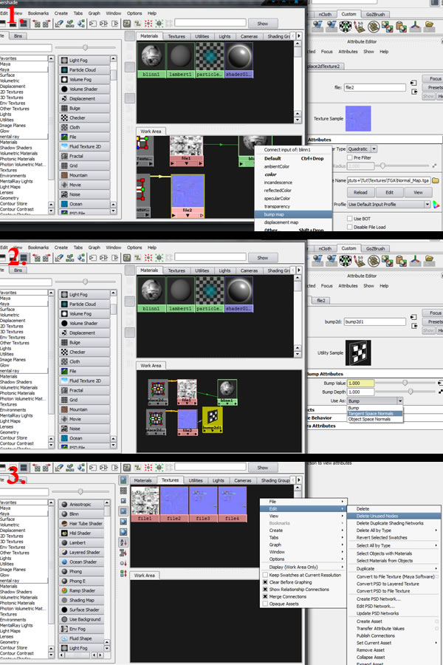The height and width of the screenshot is (665, 443).
Task: Uncheck Clear Before Graphing
Action: [265, 582]
